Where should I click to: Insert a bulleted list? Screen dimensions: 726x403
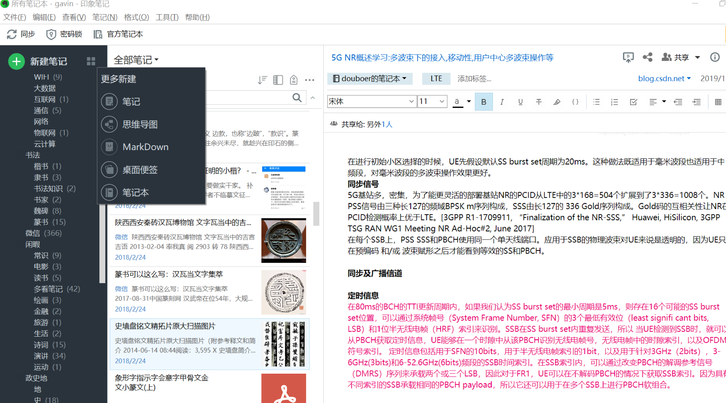point(596,102)
